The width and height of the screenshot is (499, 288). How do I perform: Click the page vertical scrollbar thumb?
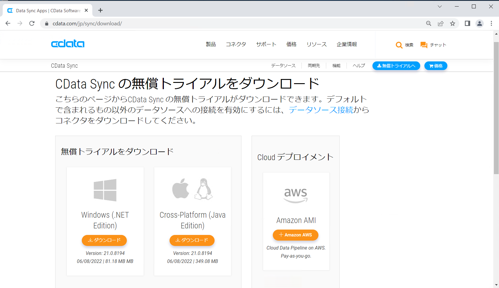click(496, 108)
